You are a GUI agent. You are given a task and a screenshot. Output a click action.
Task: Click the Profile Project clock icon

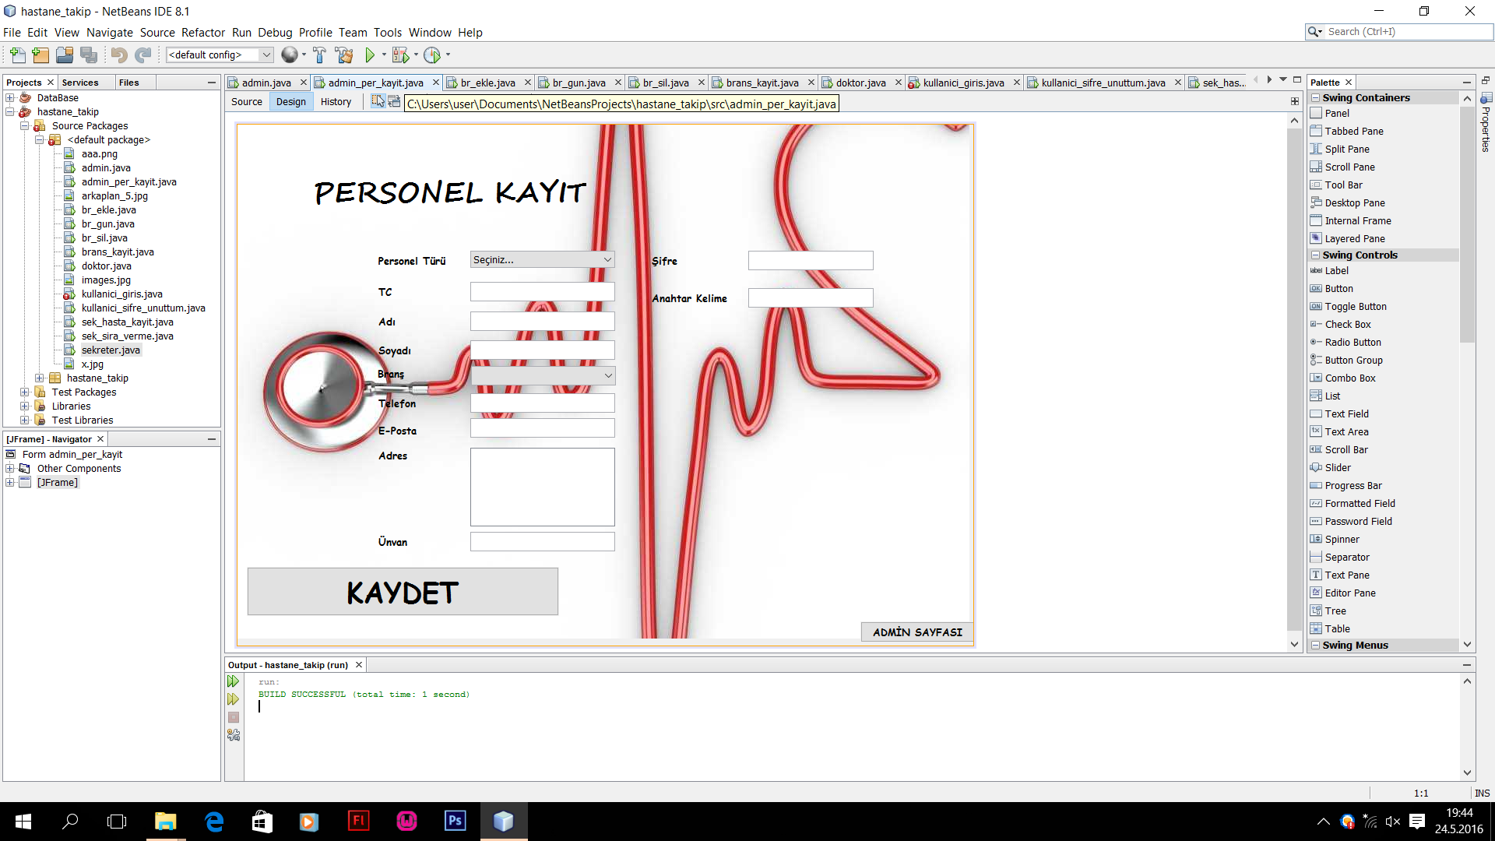tap(432, 55)
